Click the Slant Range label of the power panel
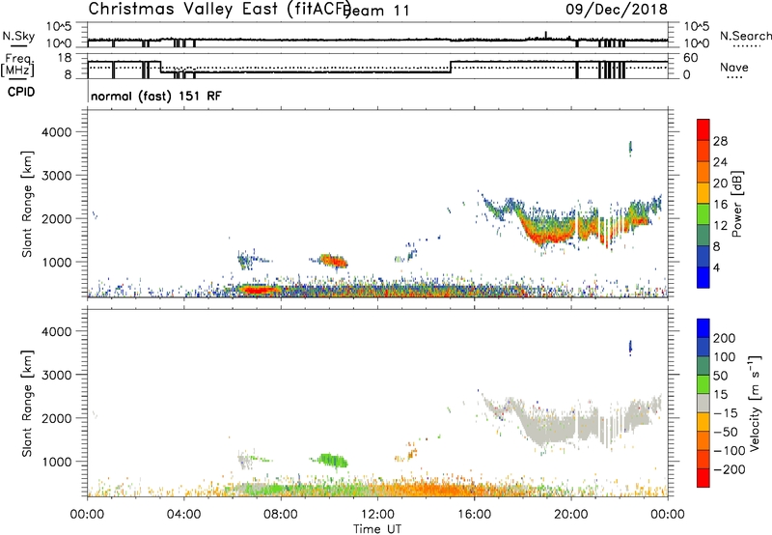This screenshot has height=535, width=772. coord(27,204)
